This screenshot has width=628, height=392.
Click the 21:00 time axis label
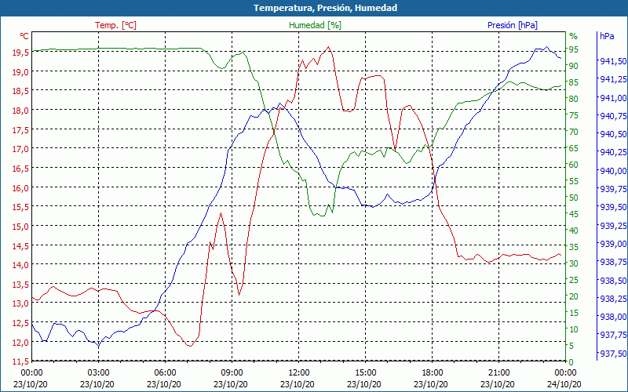(498, 373)
